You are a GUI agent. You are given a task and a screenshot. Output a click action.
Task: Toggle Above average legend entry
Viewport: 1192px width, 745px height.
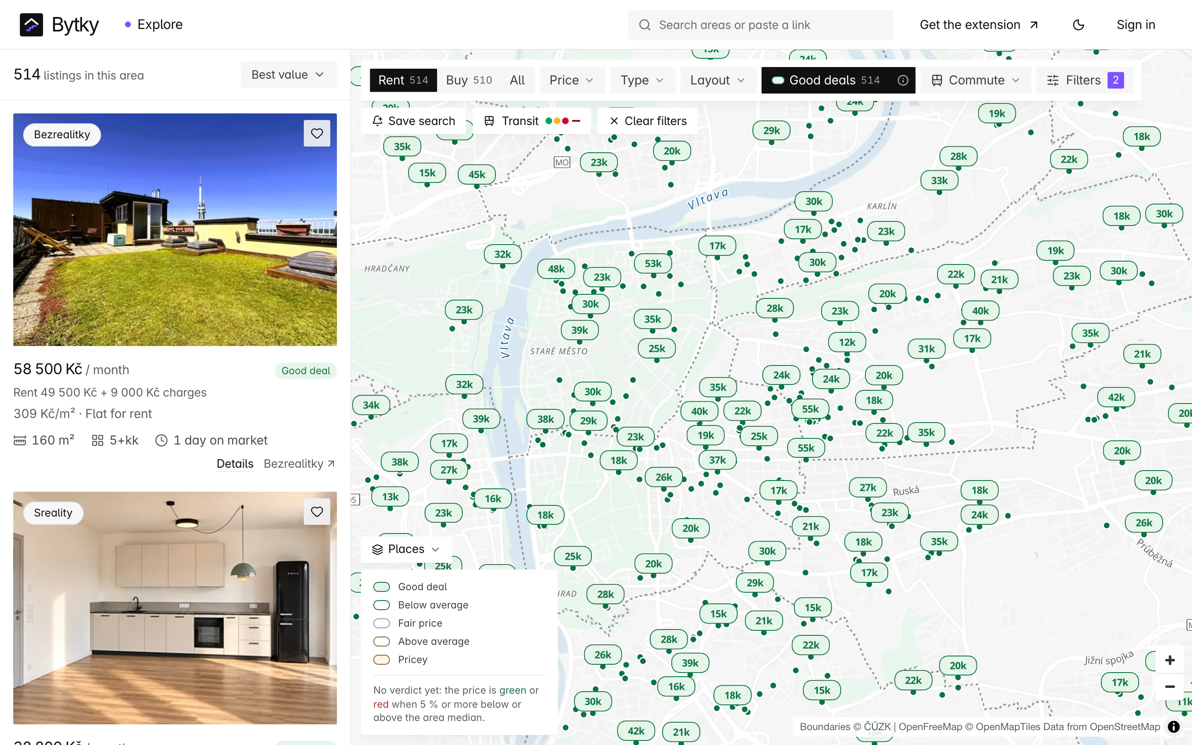[x=421, y=642]
